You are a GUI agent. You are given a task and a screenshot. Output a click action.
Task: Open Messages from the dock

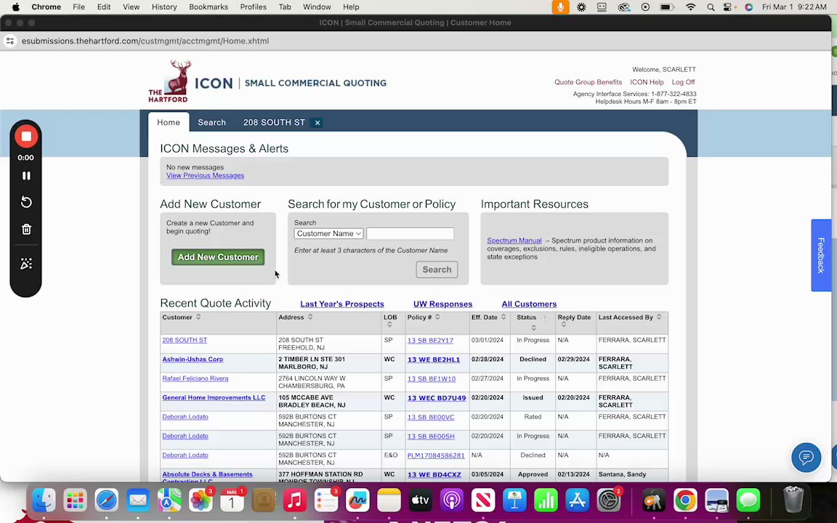point(748,500)
